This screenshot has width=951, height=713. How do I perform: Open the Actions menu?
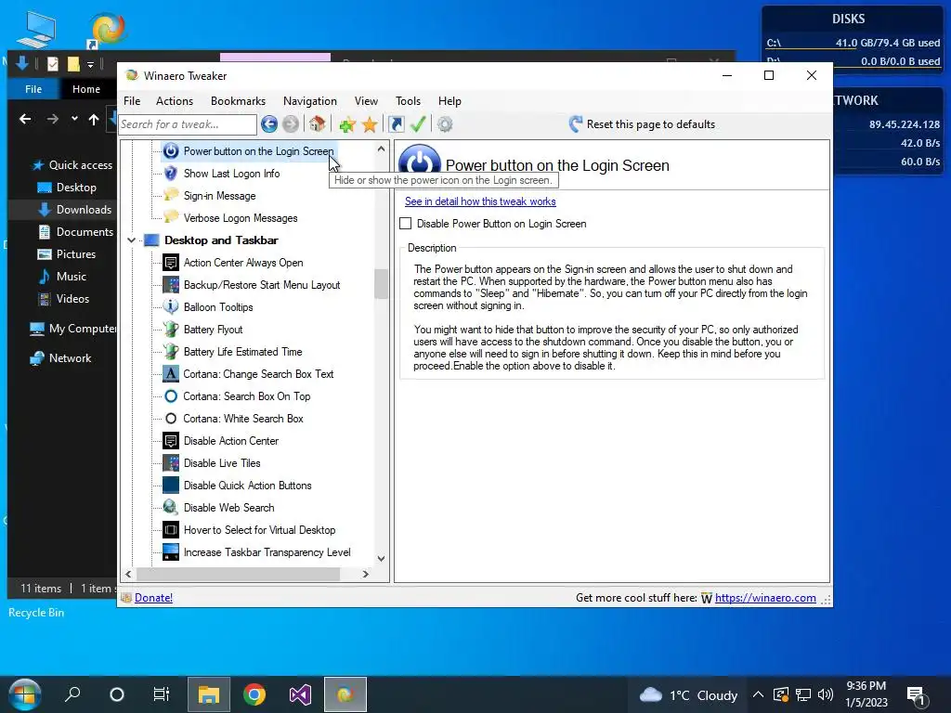(x=175, y=101)
